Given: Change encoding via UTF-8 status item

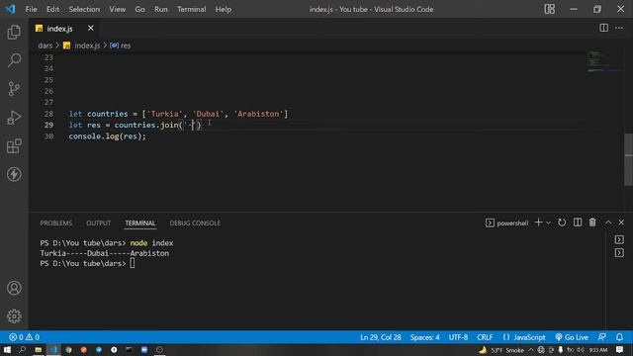Looking at the screenshot, I should coord(458,337).
